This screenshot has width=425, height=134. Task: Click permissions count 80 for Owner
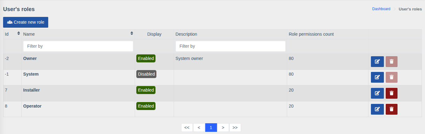tap(291, 58)
